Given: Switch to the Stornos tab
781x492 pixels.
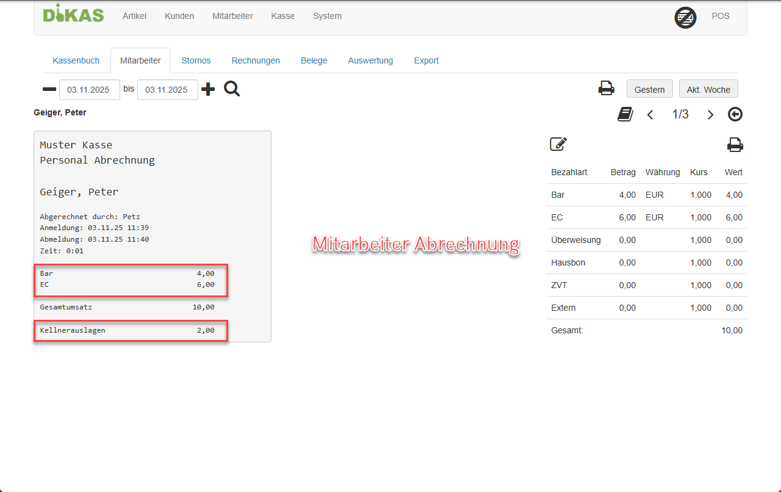Looking at the screenshot, I should pyautogui.click(x=196, y=60).
